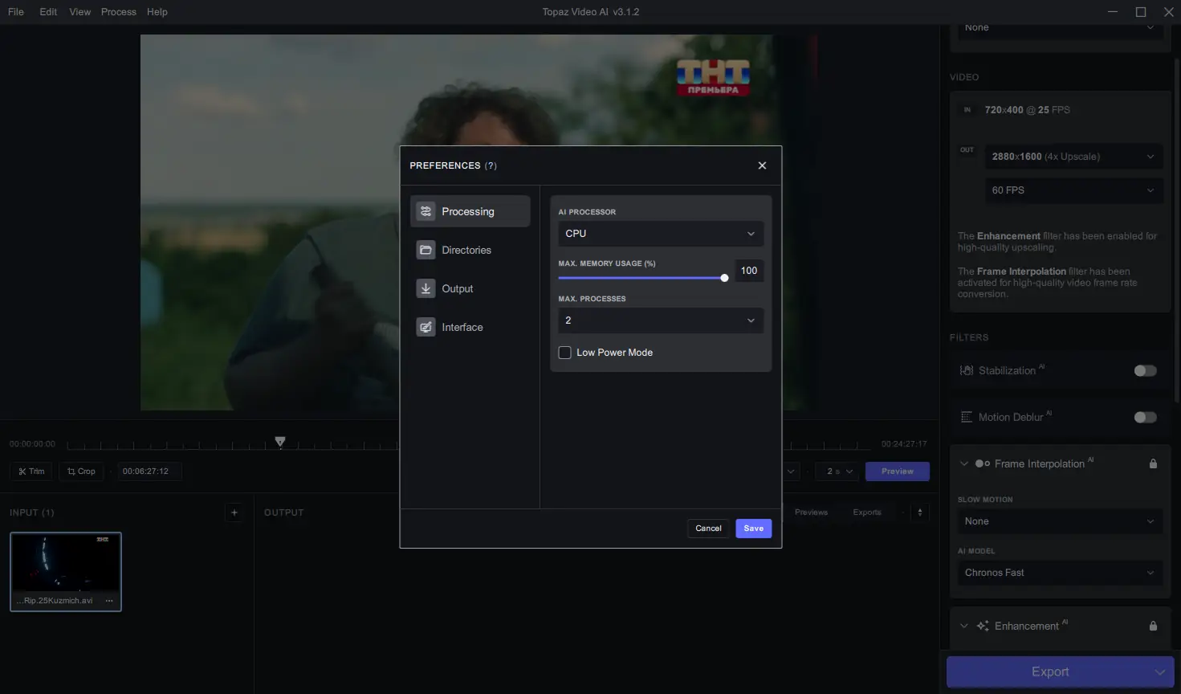Click the Max Memory Usage slider handle
Screen dimensions: 1181x694
(x=724, y=278)
